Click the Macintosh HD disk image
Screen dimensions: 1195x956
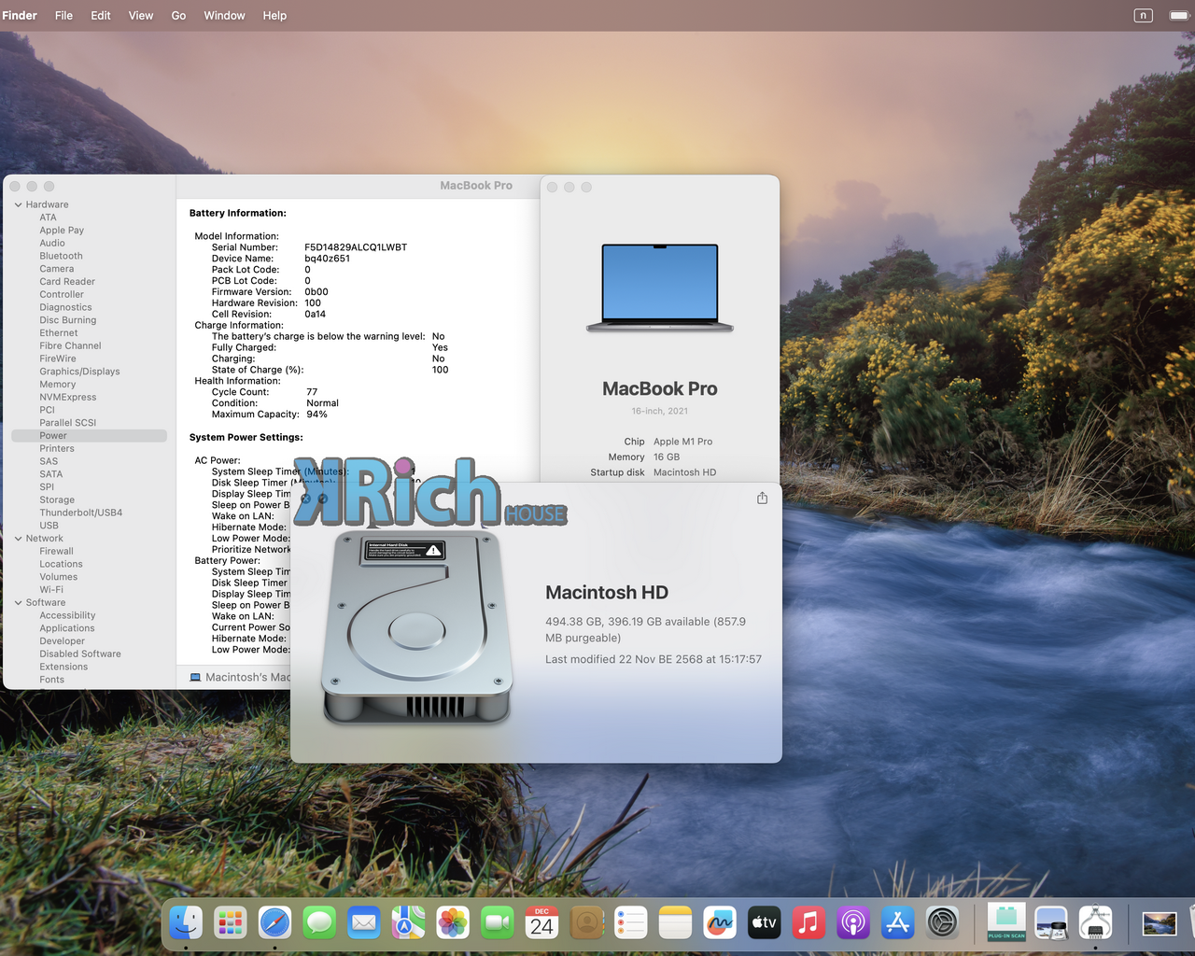pos(416,626)
